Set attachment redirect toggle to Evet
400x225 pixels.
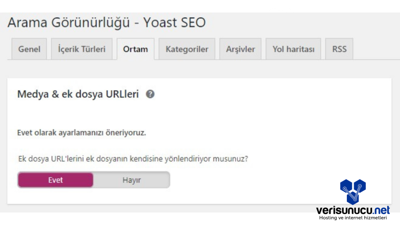pos(55,180)
